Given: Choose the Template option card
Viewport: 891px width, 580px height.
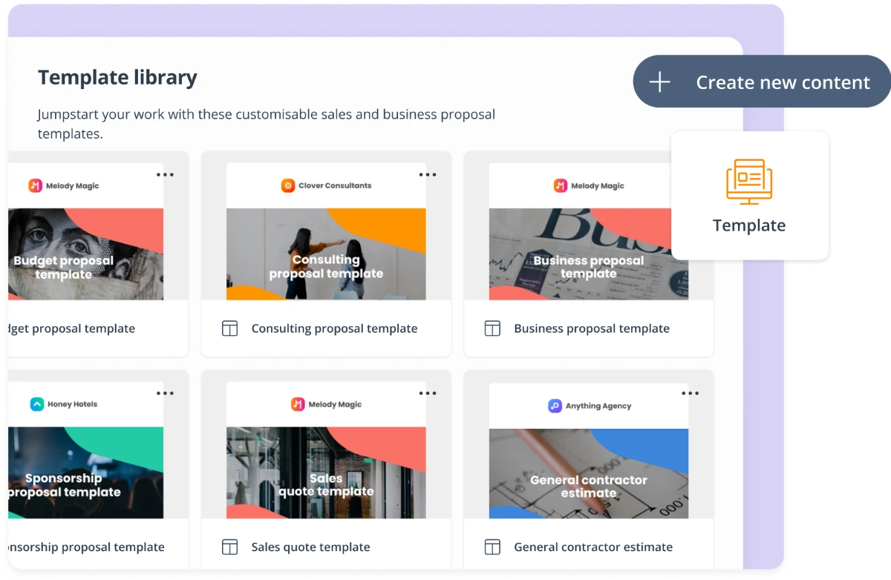Looking at the screenshot, I should tap(750, 197).
